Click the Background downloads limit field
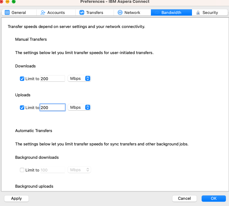The image size is (229, 206). (53, 170)
